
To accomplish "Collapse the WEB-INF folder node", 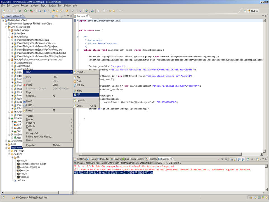I will (9, 154).
